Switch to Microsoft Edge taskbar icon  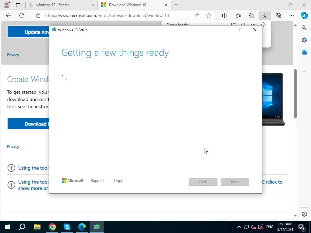pyautogui.click(x=82, y=227)
